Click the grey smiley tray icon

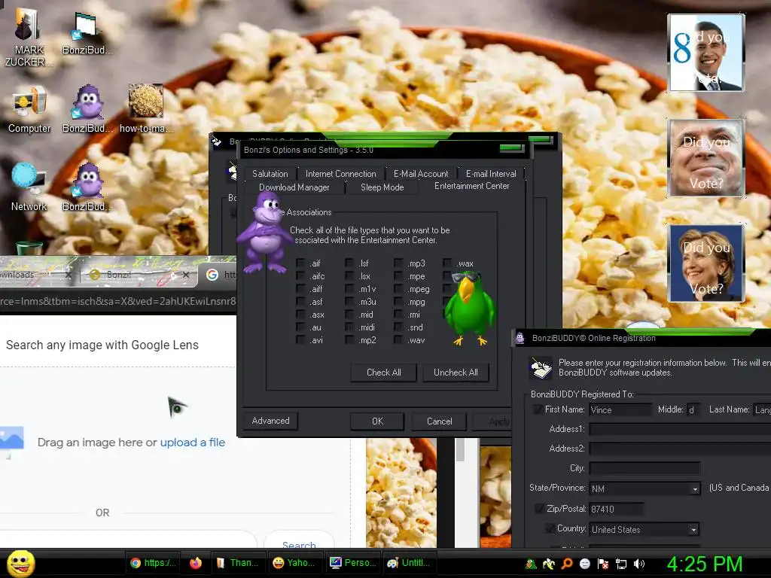[584, 564]
